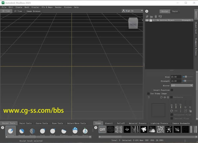Click the Strength value input field
The image size is (198, 143).
[x=176, y=81]
